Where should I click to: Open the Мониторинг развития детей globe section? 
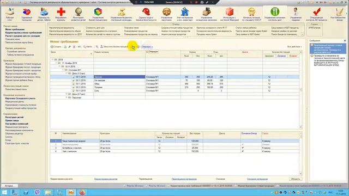(79, 14)
